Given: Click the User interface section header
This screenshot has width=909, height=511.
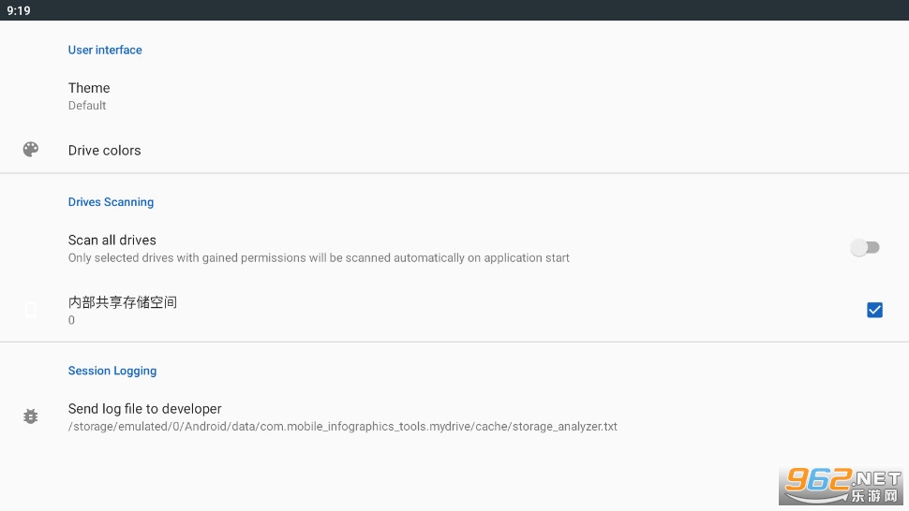Looking at the screenshot, I should click(105, 51).
